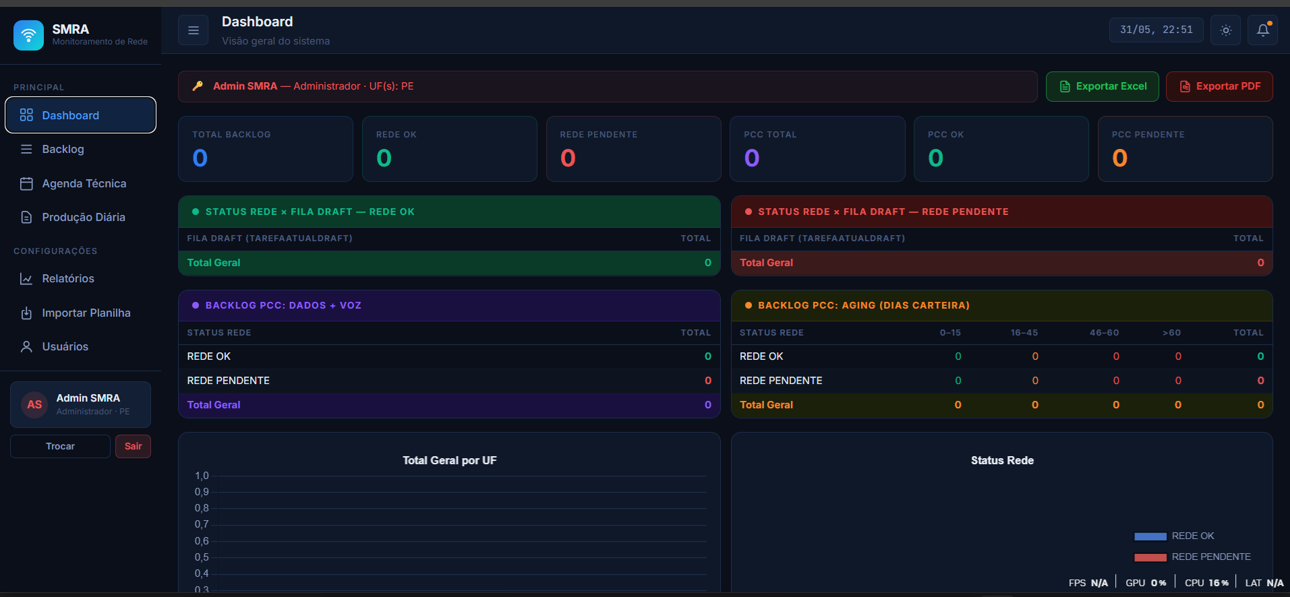Navigate to Relatórios
Image resolution: width=1290 pixels, height=597 pixels.
(x=81, y=278)
